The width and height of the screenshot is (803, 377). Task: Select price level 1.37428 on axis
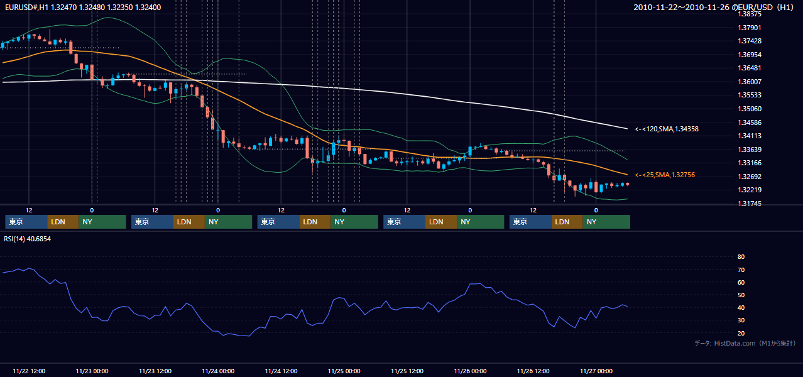[x=750, y=41]
